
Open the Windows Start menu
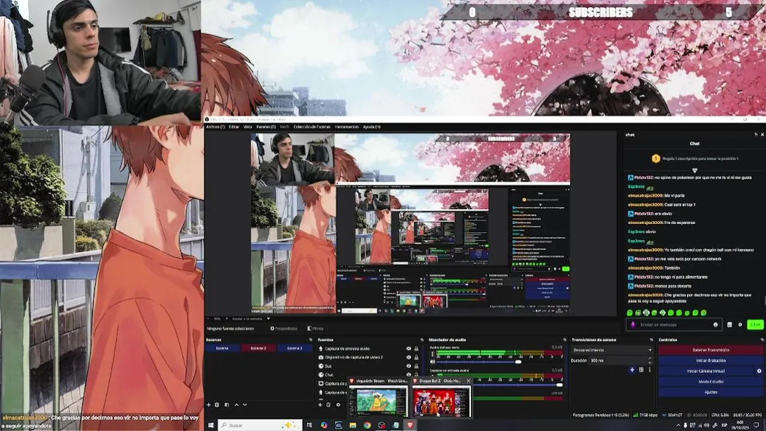[x=211, y=425]
